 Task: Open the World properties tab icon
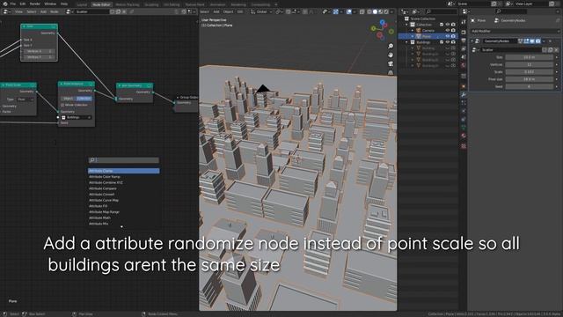[464, 65]
